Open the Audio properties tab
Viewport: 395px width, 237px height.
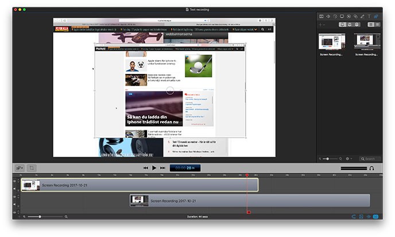pyautogui.click(x=328, y=17)
